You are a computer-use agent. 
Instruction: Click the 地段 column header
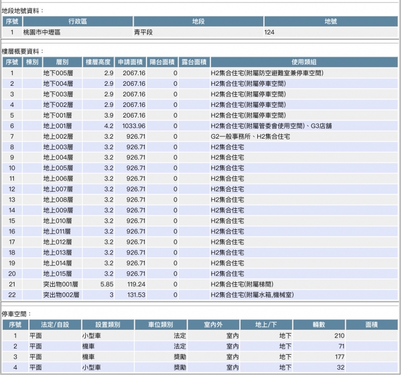pos(198,21)
